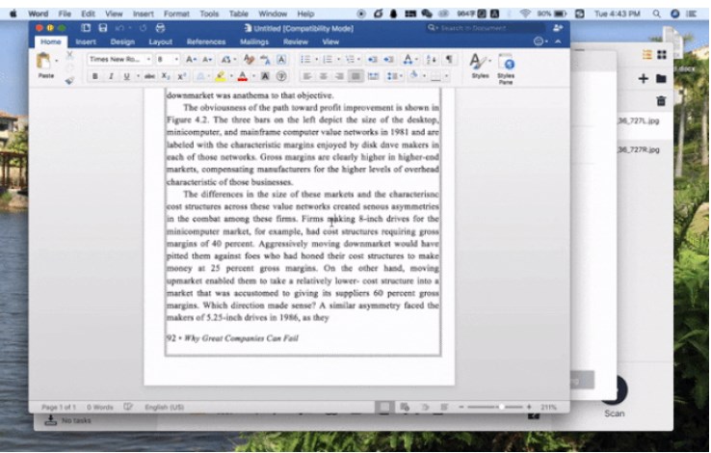Open the Numbering list dropdown arrow
Viewport: 711px width, 453px height.
338,60
